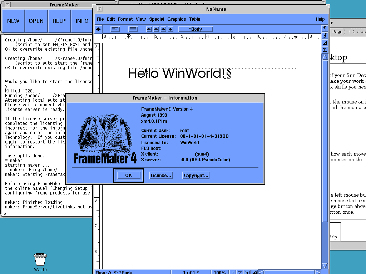Click the vertical scrollbar up arrow
The height and width of the screenshot is (274, 366).
click(x=325, y=57)
